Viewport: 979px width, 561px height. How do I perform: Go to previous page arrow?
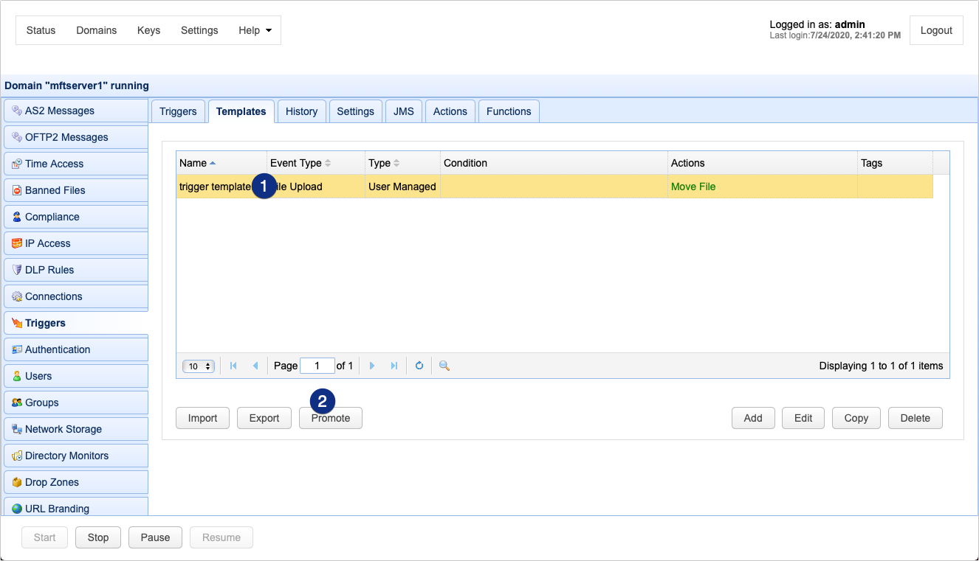point(255,366)
